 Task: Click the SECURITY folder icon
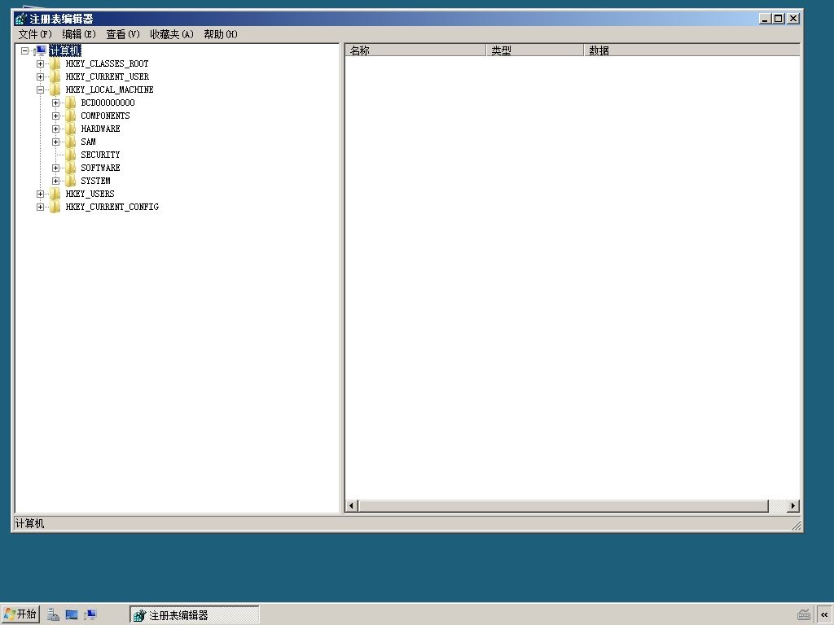tap(70, 155)
